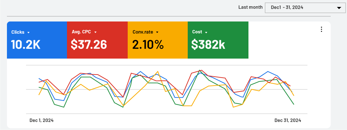Expand the Conv.rate metric dropdown arrow
The image size is (347, 130).
pyautogui.click(x=157, y=32)
